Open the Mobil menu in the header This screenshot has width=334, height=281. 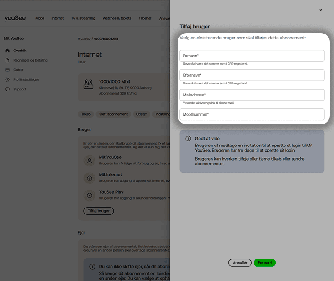pyautogui.click(x=40, y=18)
